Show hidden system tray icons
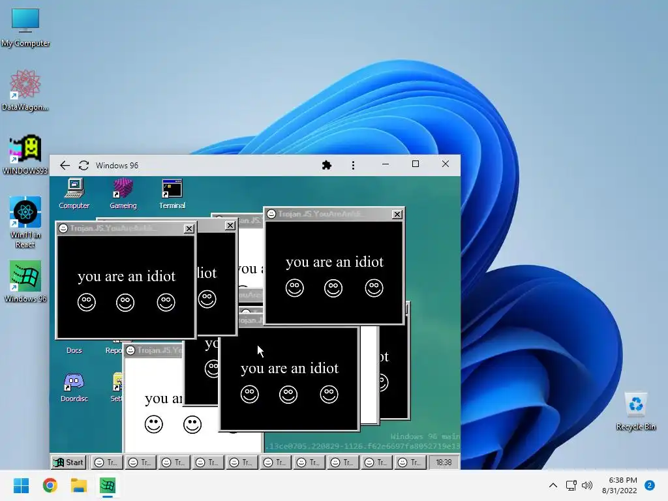 [x=553, y=485]
